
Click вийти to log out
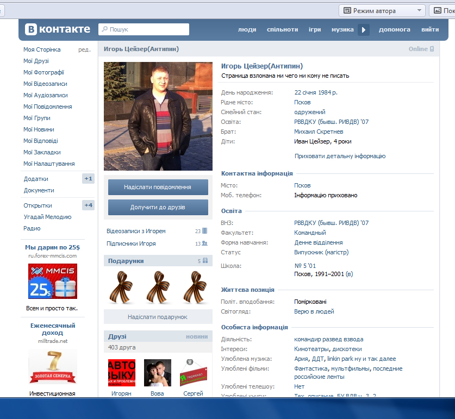tap(430, 29)
